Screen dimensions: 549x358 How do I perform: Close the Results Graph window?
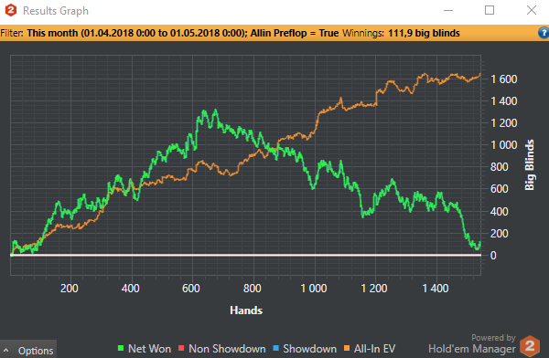532,10
